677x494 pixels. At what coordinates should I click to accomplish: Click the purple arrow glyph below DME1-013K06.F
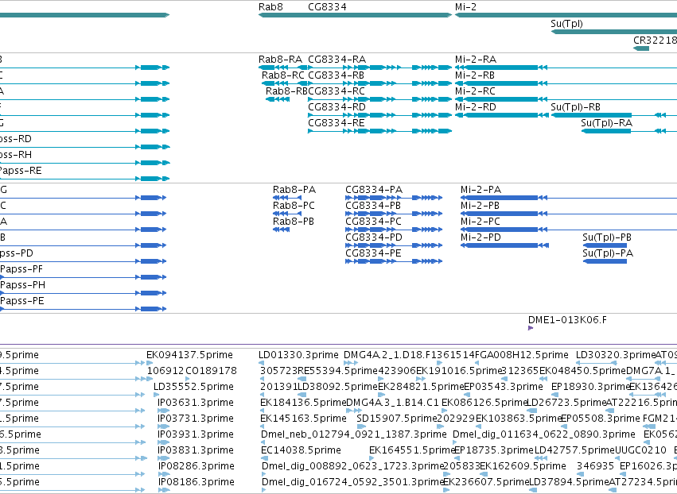pyautogui.click(x=531, y=328)
